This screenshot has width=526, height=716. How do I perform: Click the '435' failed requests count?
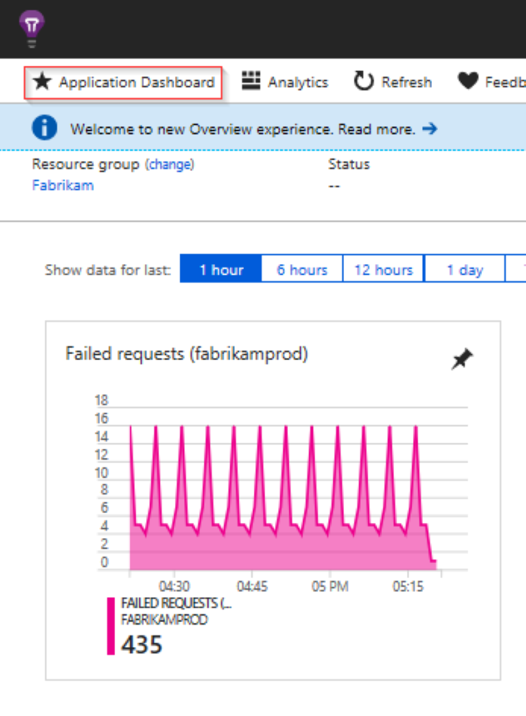click(x=141, y=645)
